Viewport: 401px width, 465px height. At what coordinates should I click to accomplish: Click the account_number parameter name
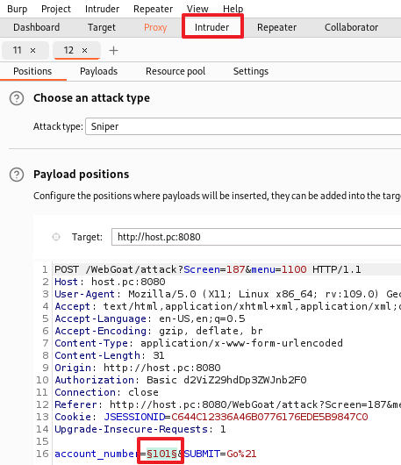coord(97,454)
